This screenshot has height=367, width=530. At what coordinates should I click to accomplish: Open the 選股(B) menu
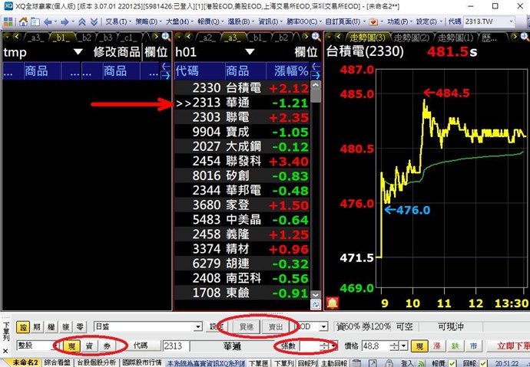(x=239, y=22)
